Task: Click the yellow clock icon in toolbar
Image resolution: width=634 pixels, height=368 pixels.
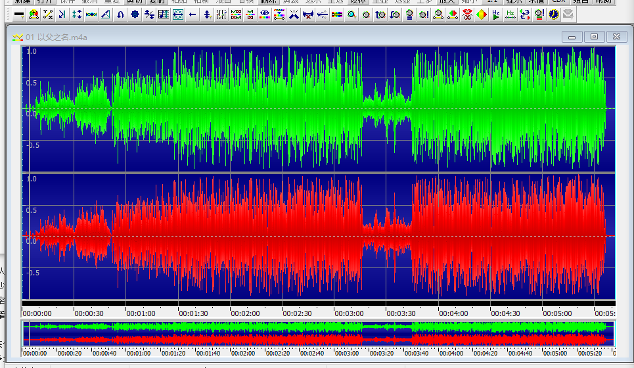Action: [x=554, y=14]
